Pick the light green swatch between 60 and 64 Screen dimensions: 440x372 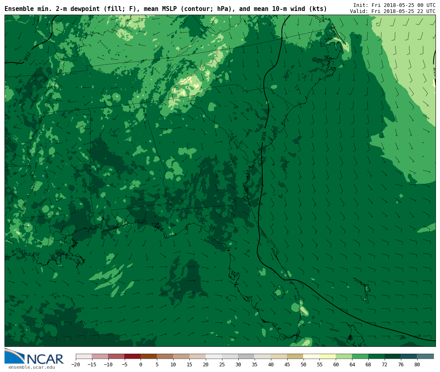(x=344, y=357)
